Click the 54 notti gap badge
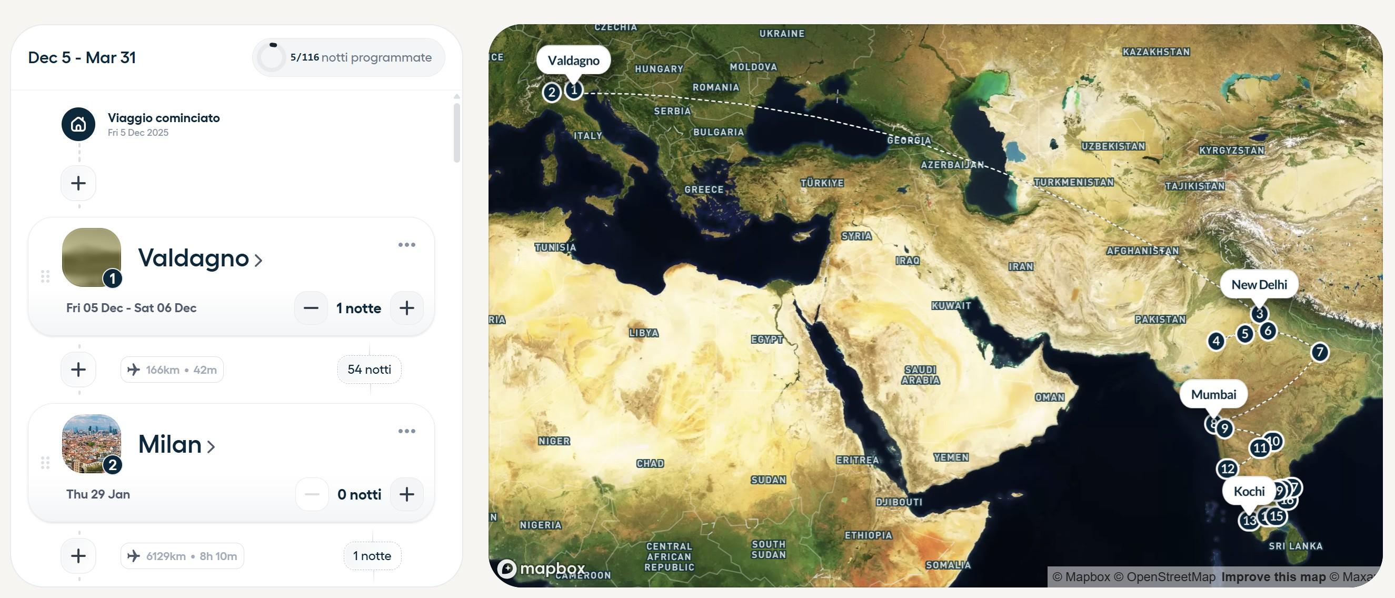This screenshot has height=598, width=1395. 369,370
